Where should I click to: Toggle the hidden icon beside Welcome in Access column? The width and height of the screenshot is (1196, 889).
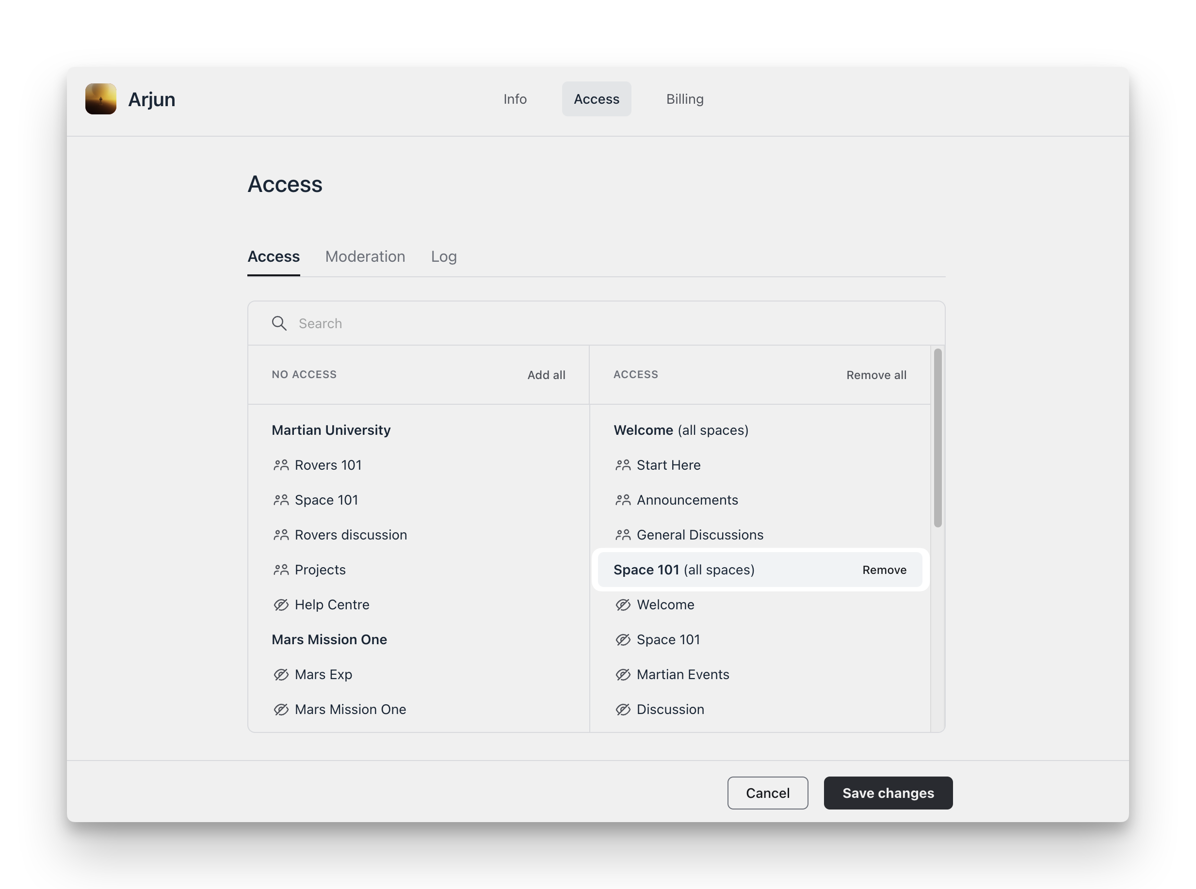point(623,605)
